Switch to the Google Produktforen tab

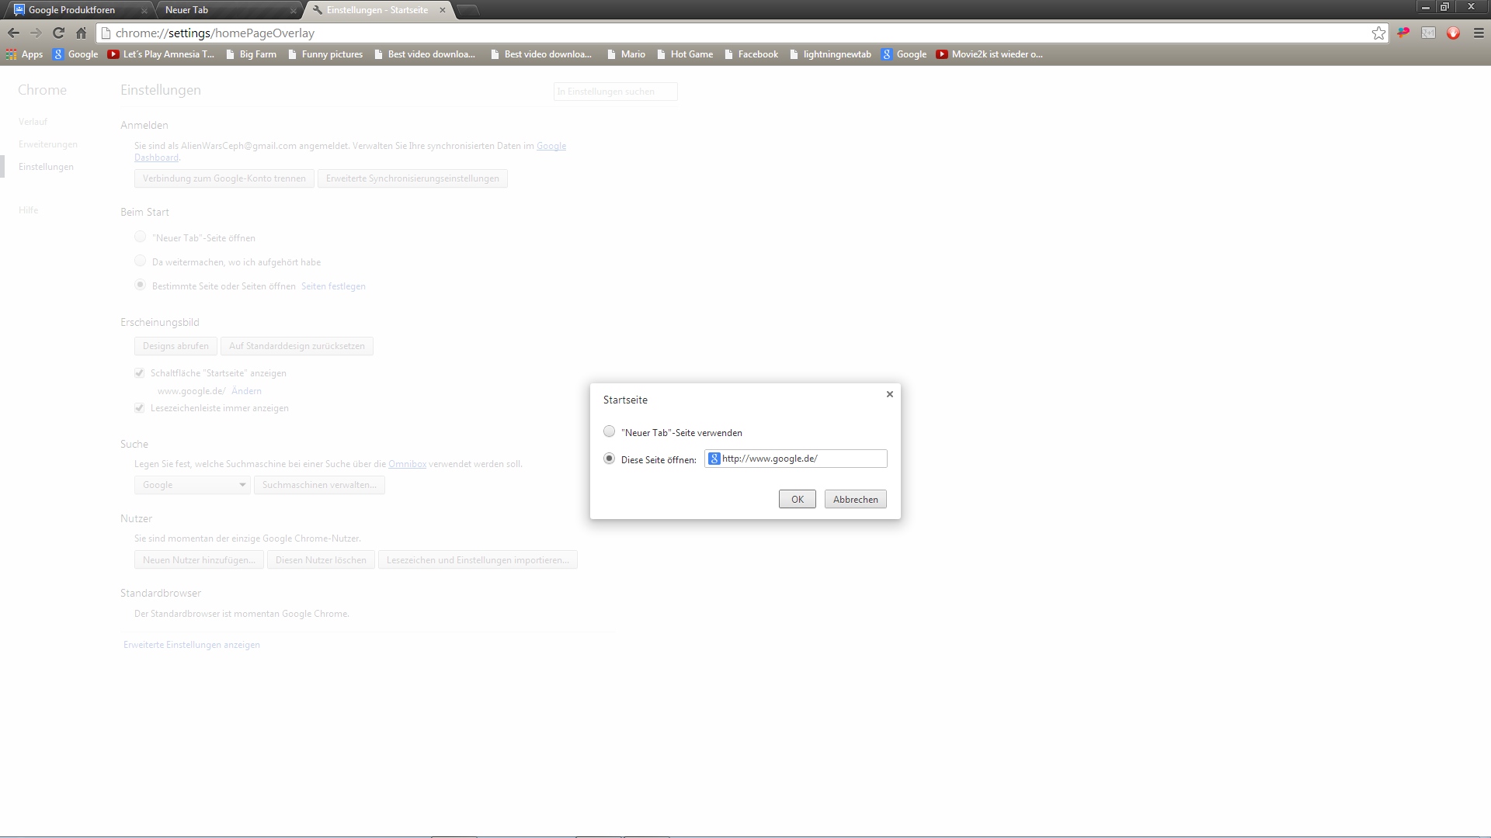pos(72,10)
